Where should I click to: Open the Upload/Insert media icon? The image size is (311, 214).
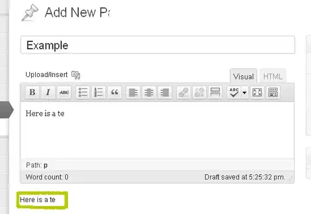[75, 75]
